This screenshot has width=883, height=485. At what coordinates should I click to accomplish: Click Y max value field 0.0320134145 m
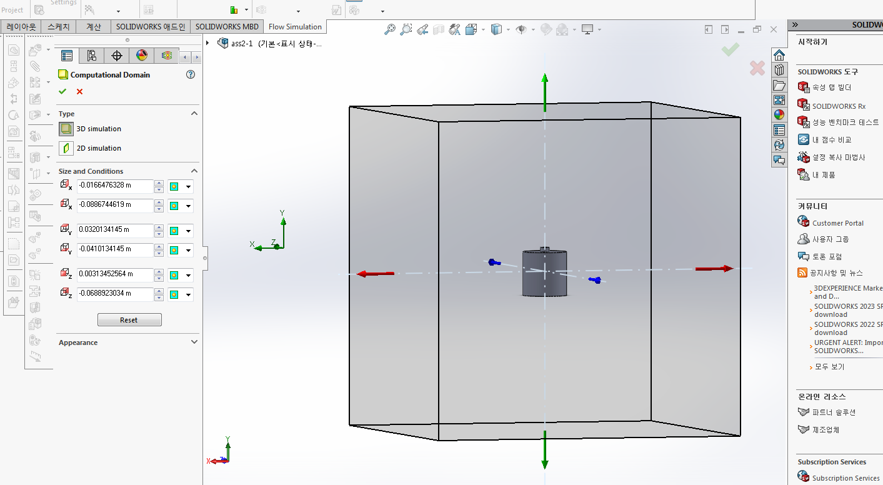(115, 231)
